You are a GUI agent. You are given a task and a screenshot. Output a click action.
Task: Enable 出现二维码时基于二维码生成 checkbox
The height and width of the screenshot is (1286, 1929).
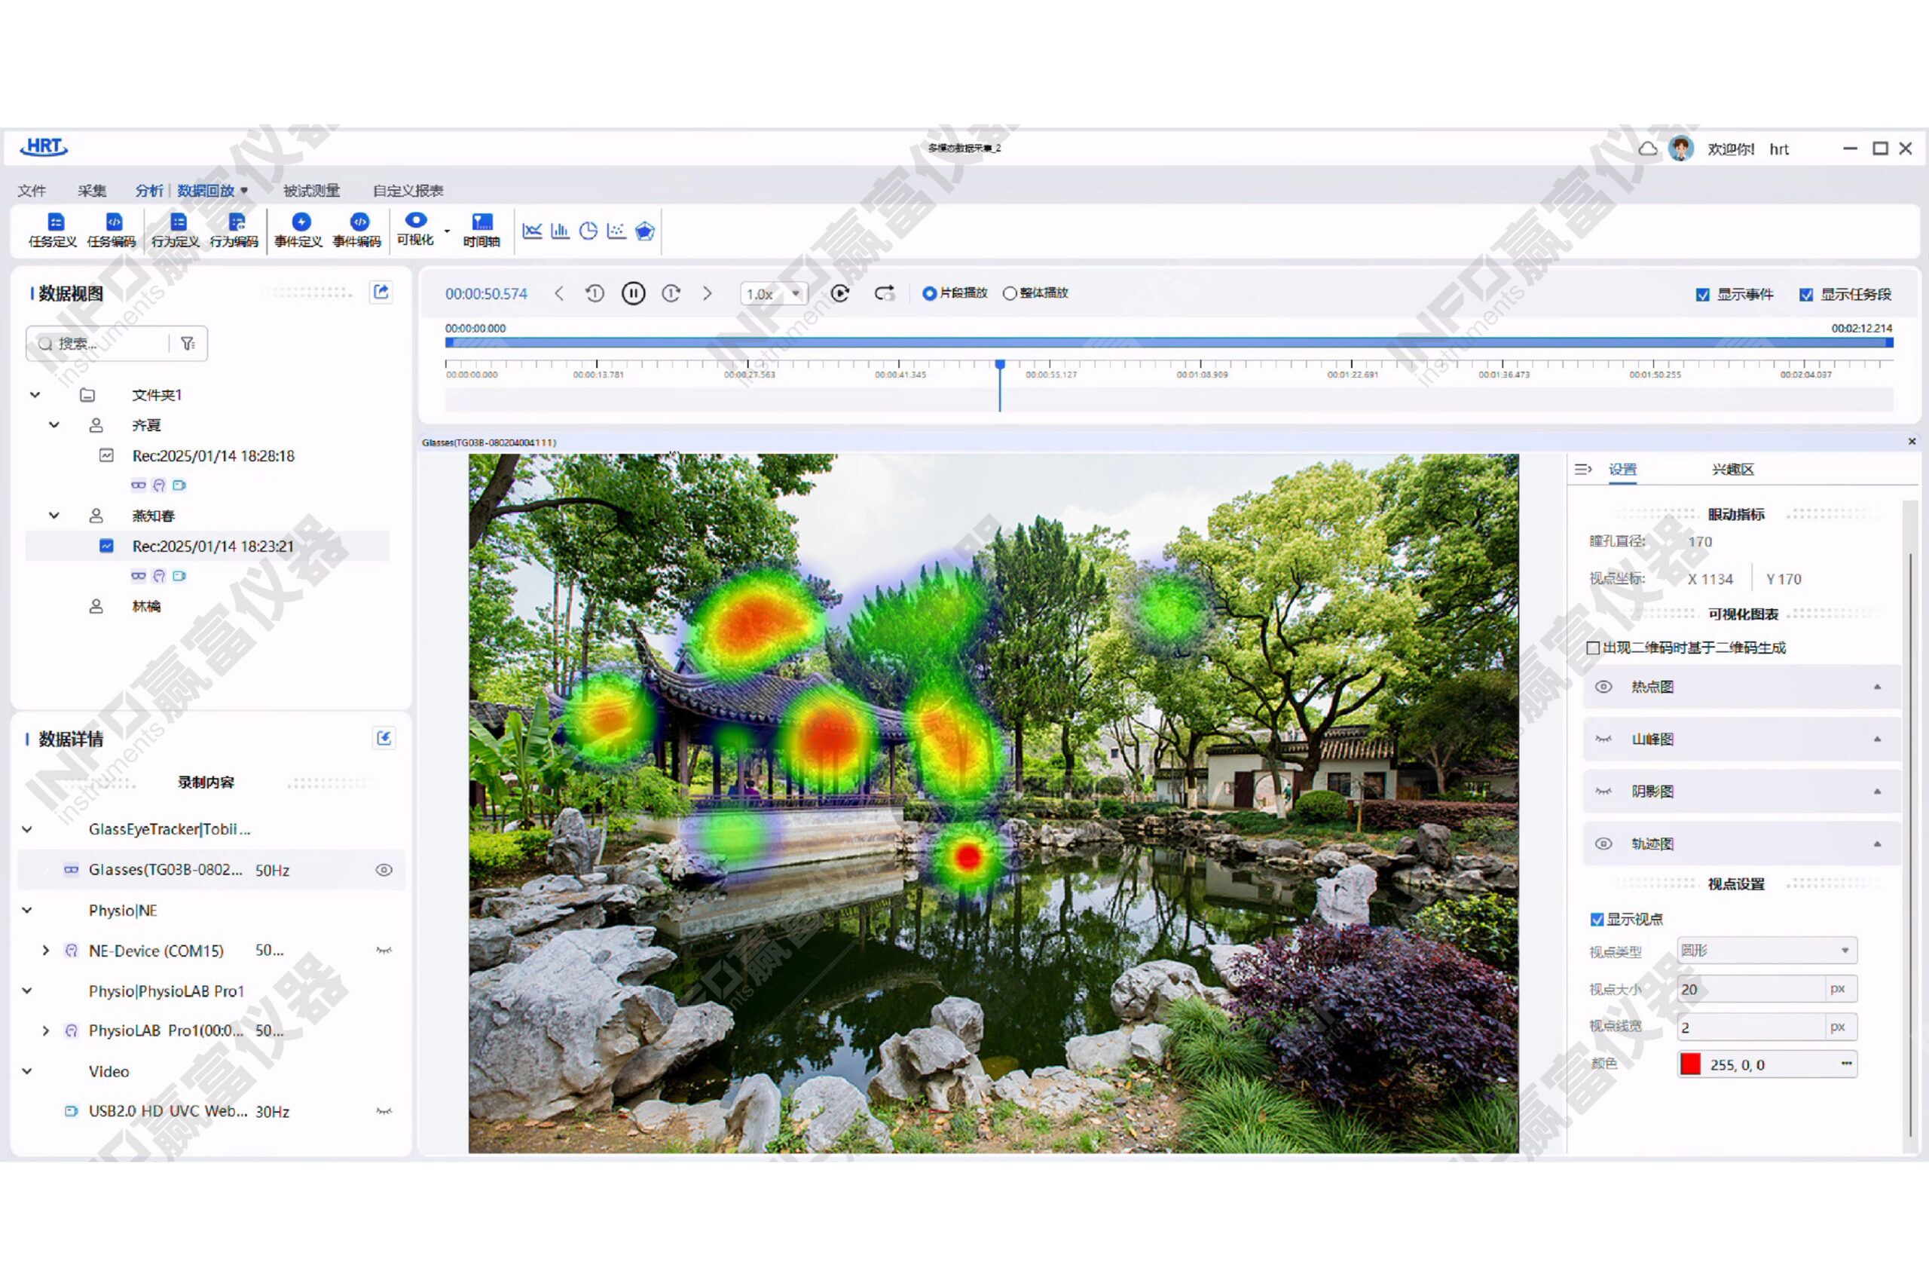[x=1593, y=648]
